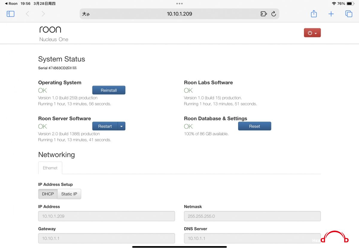Image resolution: width=359 pixels, height=250 pixels.
Task: Click the Nucleus One subtitle
Action: 54,39
